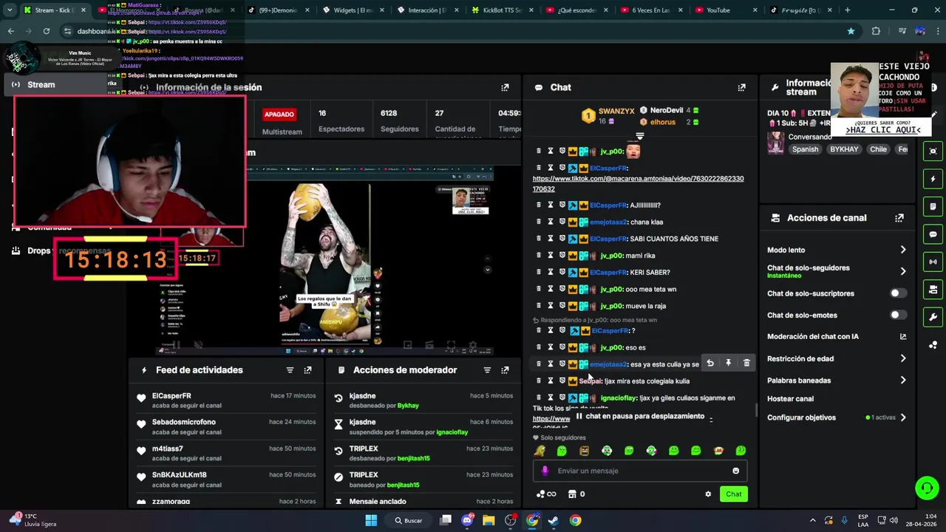The image size is (946, 532).
Task: Bookmark this page with browser star
Action: coord(851,31)
